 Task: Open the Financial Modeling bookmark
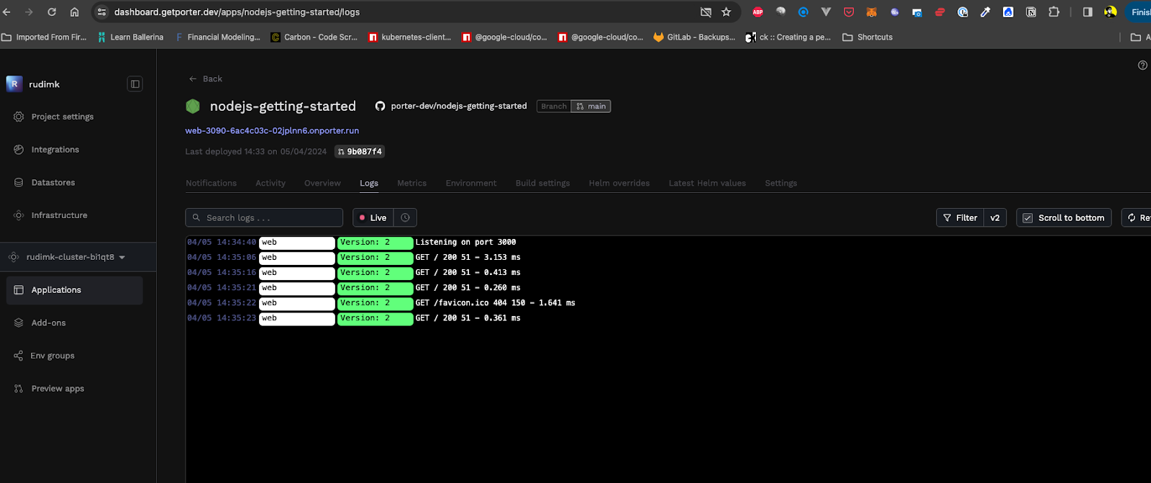pos(218,37)
